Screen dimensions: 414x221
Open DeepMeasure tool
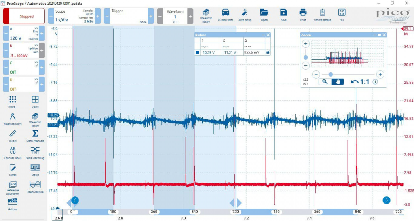coord(35,186)
